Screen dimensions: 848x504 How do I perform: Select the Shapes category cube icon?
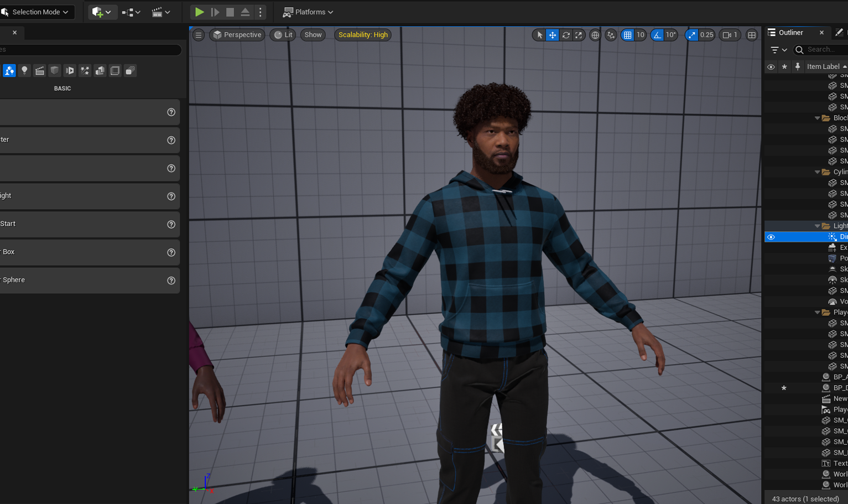pyautogui.click(x=54, y=70)
